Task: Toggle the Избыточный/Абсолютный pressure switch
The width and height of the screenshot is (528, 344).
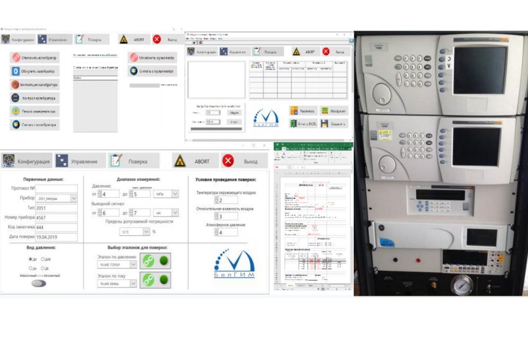Action: [x=38, y=283]
